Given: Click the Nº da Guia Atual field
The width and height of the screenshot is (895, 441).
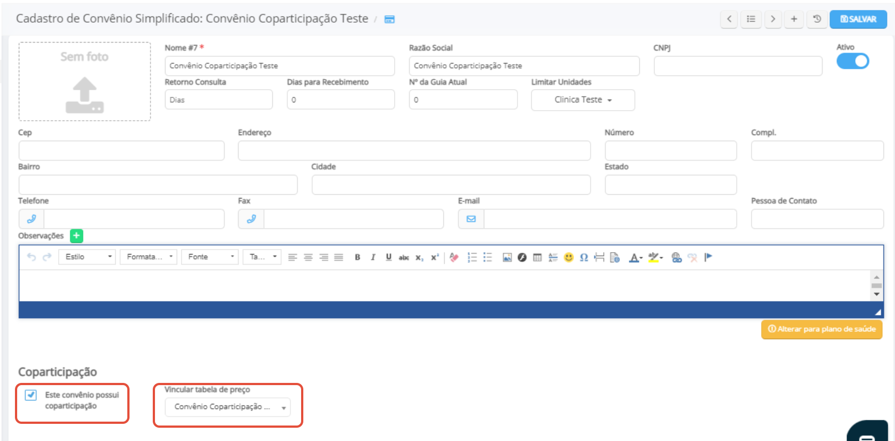Looking at the screenshot, I should tap(463, 100).
